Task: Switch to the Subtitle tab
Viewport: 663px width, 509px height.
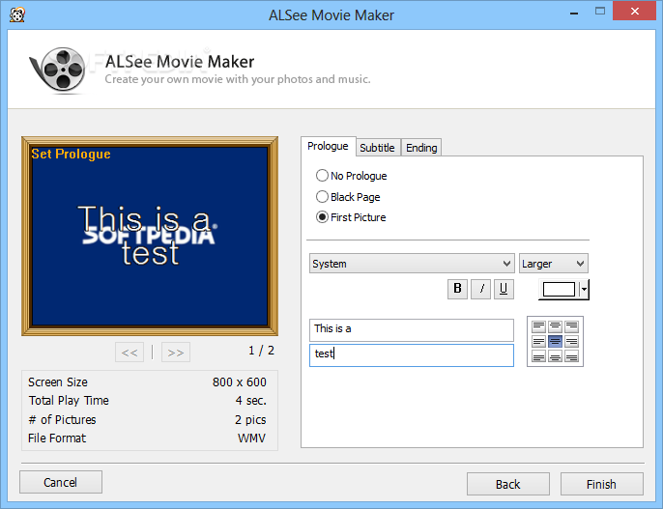Action: 377,148
